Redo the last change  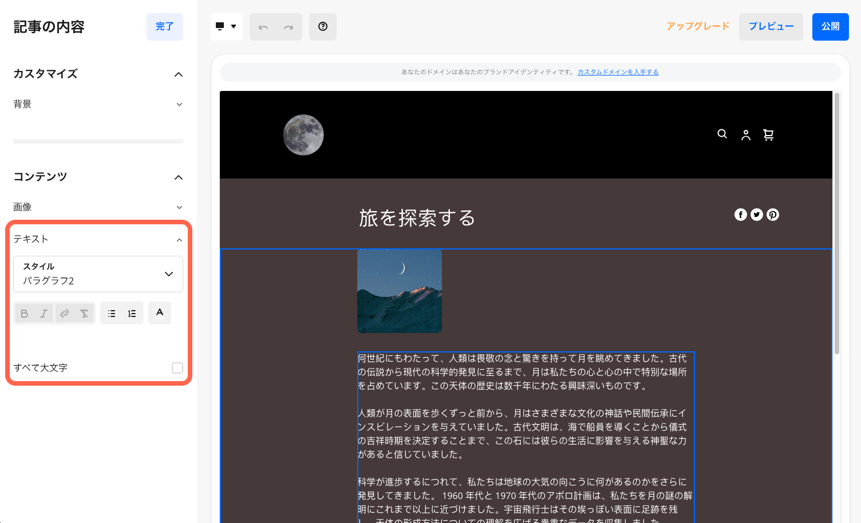pos(289,27)
